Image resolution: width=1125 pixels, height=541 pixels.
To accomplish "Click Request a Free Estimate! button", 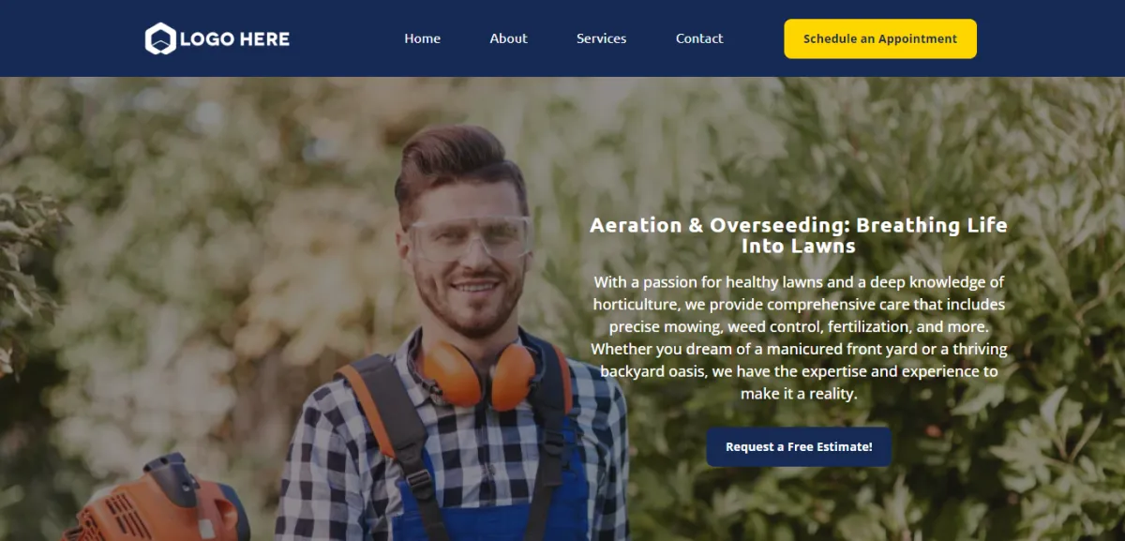I will click(799, 447).
